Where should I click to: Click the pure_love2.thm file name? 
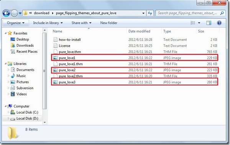click(71, 76)
